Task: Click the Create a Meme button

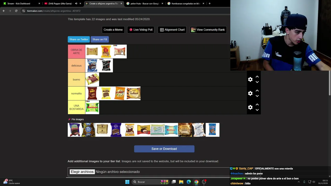Action: [113, 30]
